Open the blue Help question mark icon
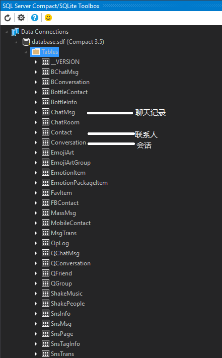Viewport: 222px width, 358px height. (35, 18)
